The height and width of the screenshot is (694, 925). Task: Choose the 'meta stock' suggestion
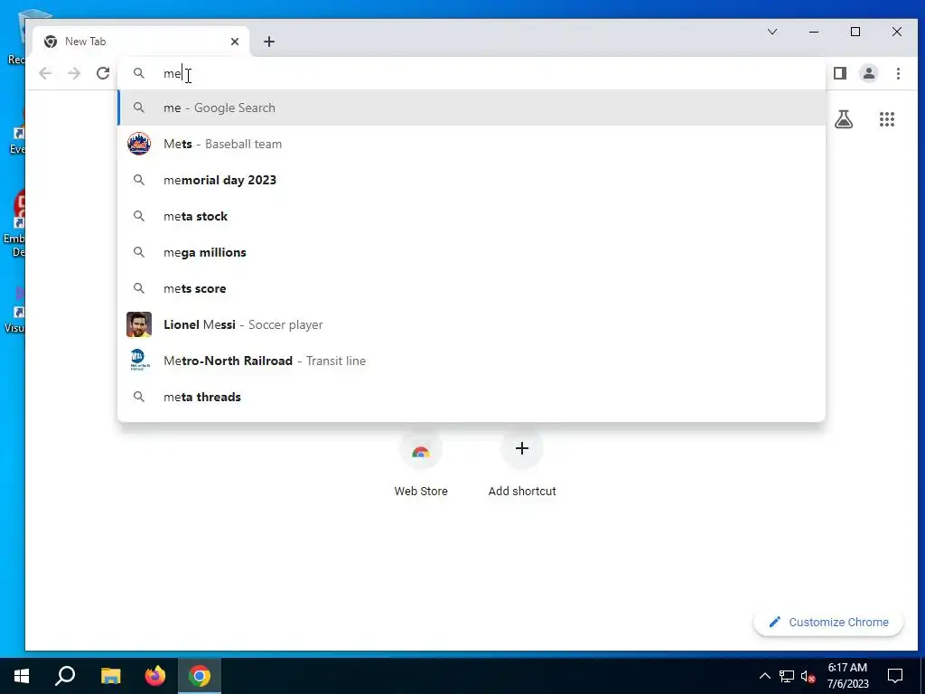[472, 216]
